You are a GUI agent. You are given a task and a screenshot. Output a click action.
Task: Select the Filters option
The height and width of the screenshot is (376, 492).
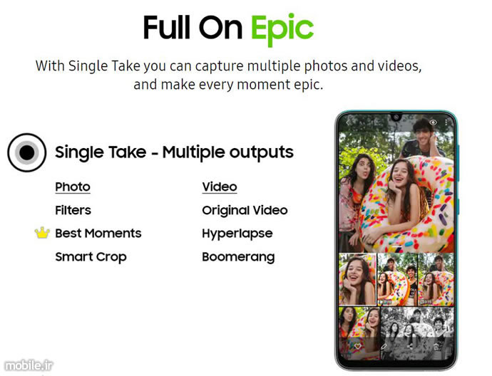(x=73, y=210)
